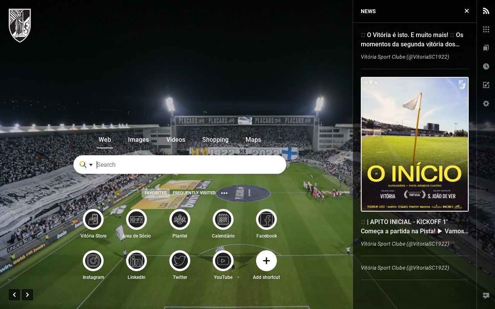Open the Vitória Store shortcut
Image resolution: width=495 pixels, height=309 pixels.
pos(93,219)
